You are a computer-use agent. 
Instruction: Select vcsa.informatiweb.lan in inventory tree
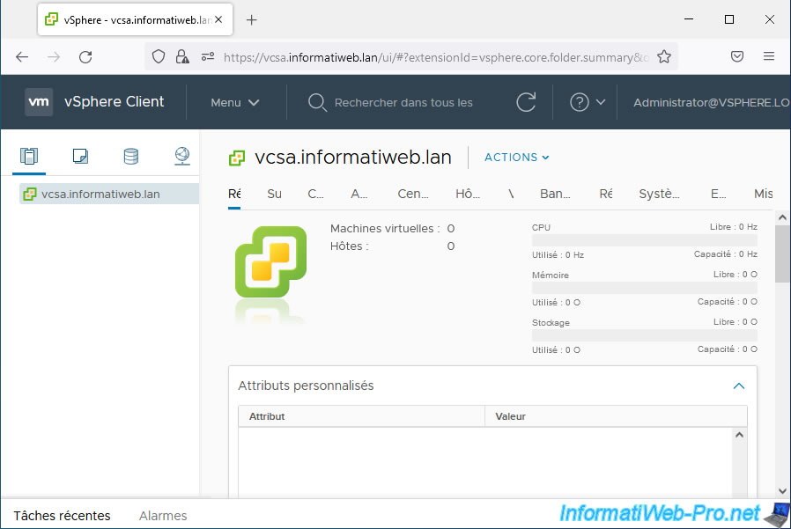click(x=109, y=195)
